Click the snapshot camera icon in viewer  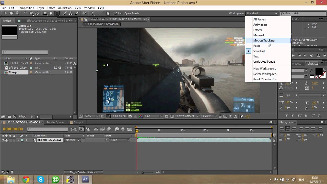pos(130,116)
